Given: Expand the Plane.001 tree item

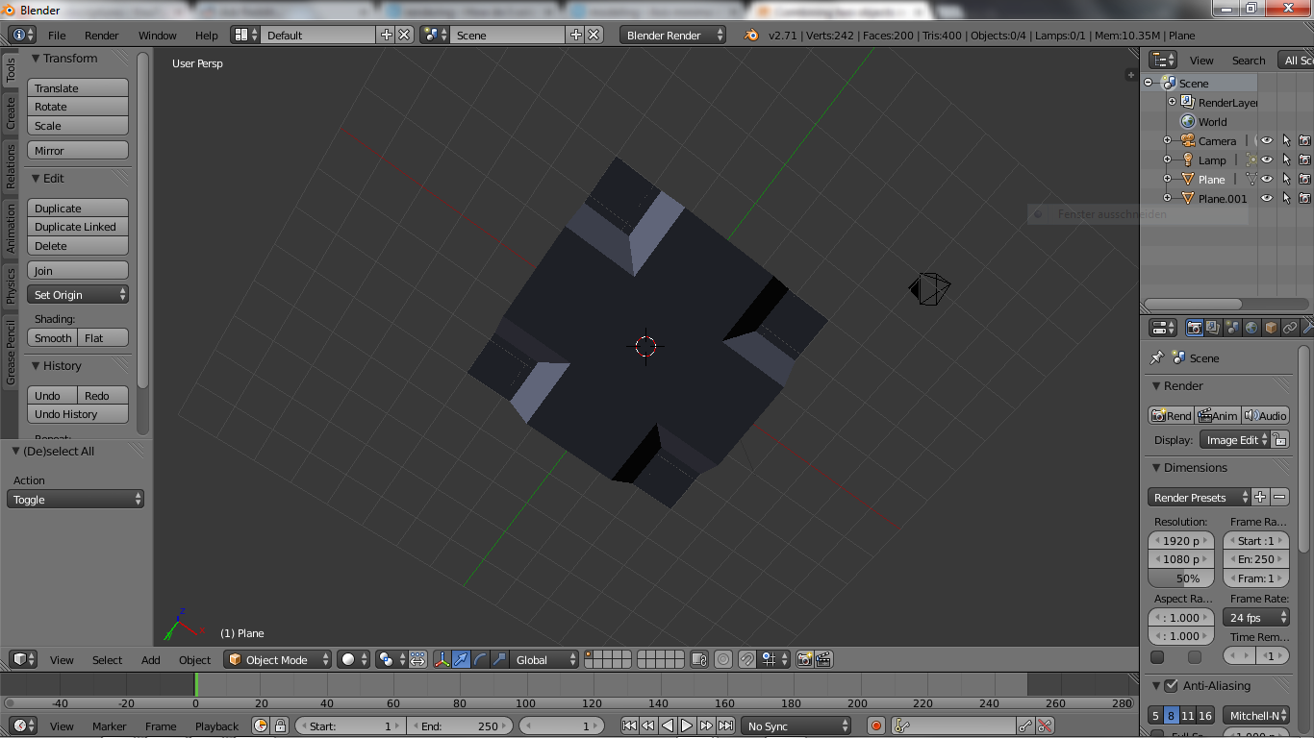Looking at the screenshot, I should (x=1167, y=198).
